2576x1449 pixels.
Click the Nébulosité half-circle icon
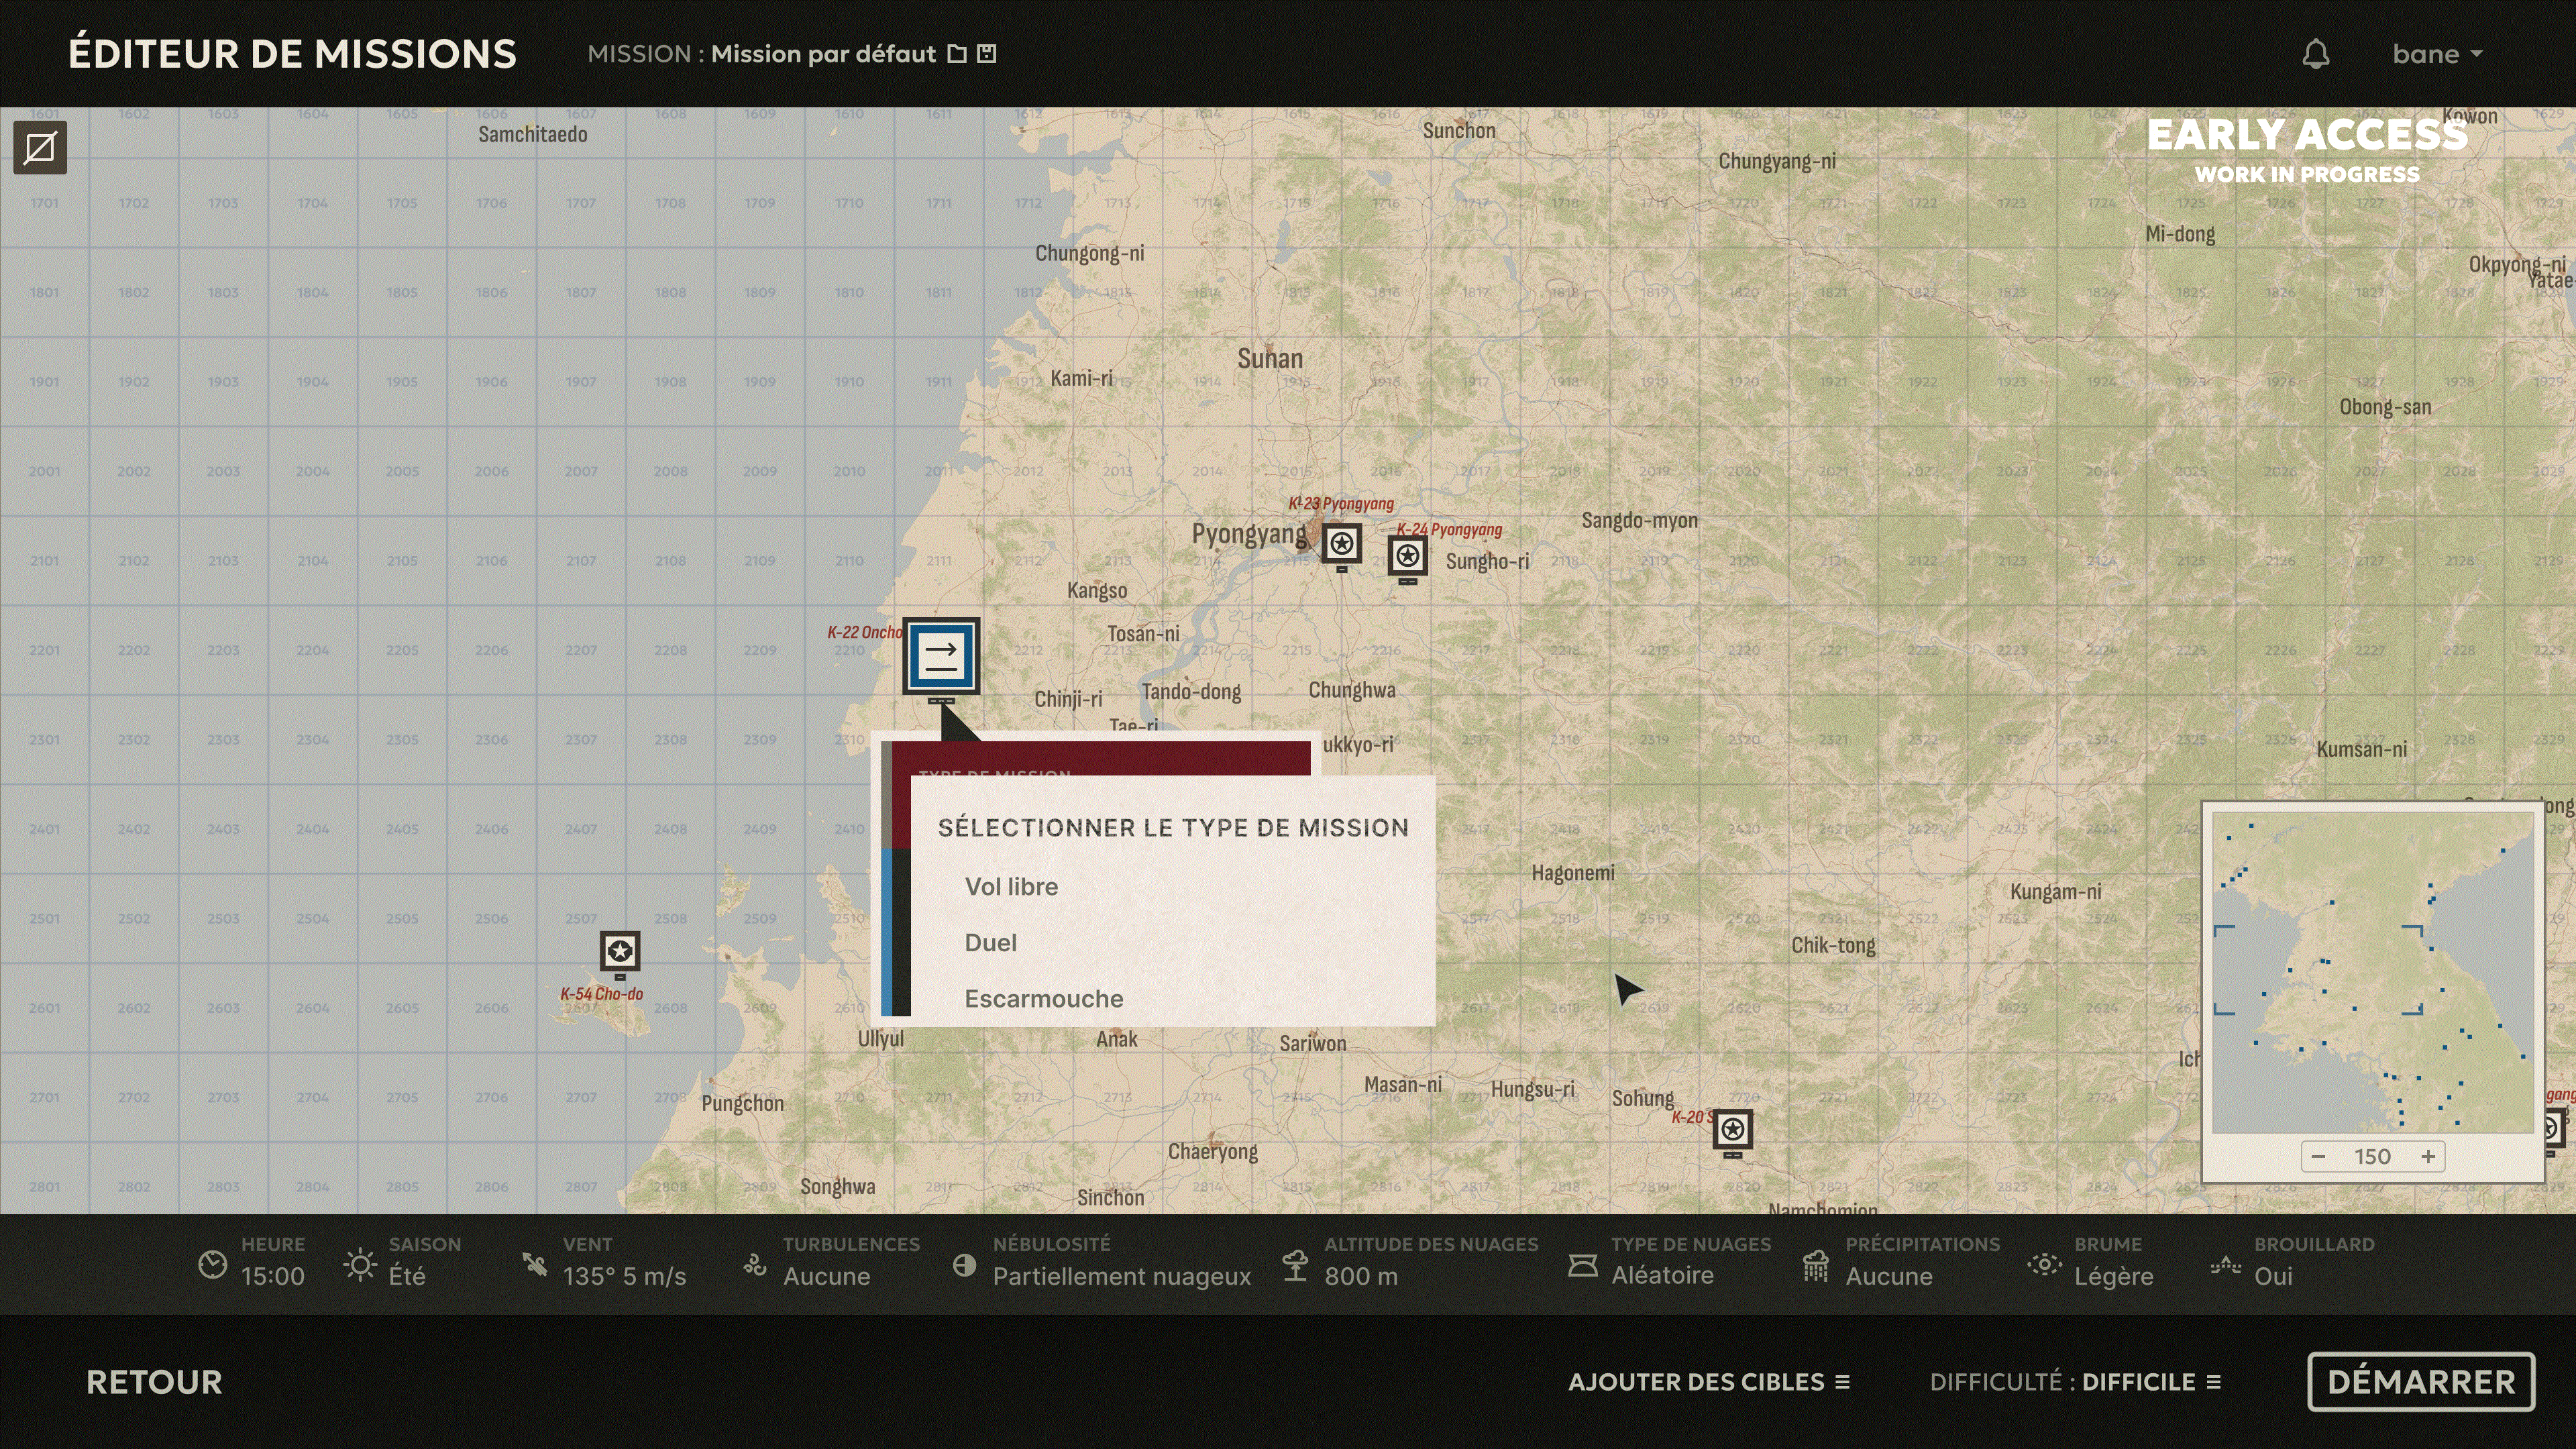[x=964, y=1265]
